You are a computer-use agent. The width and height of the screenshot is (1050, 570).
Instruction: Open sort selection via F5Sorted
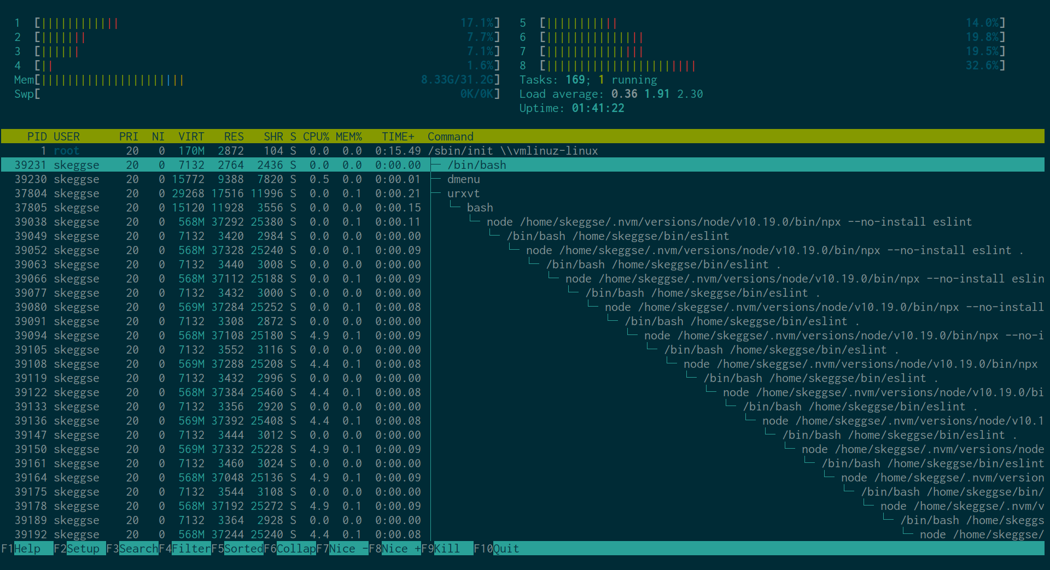coord(235,549)
